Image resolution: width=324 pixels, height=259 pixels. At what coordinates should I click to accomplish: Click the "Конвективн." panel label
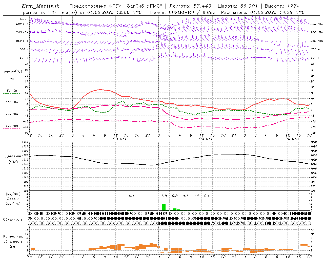pyautogui.click(x=13, y=236)
